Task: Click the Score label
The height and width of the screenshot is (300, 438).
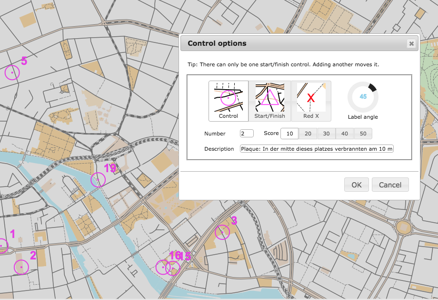Action: click(x=271, y=133)
